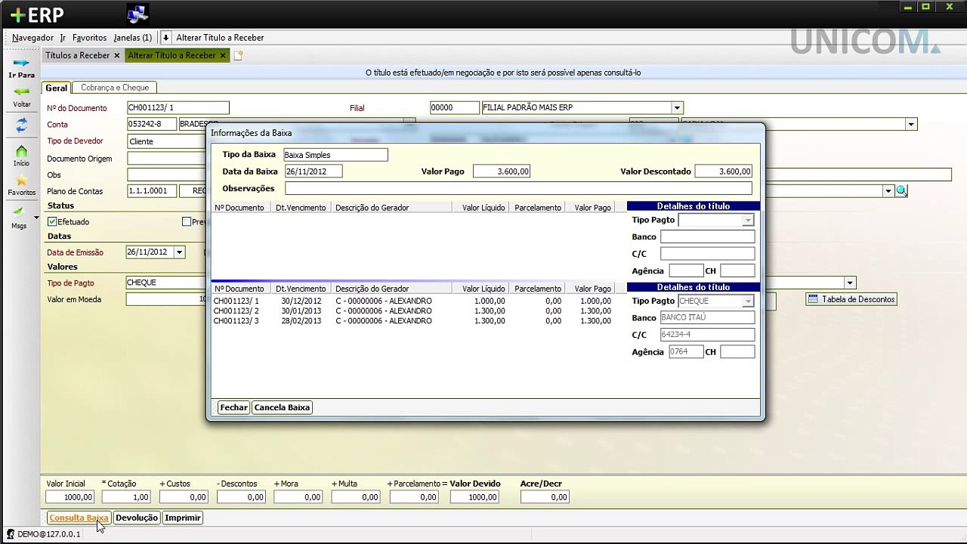Click the Consulta Baixa button
Screen dimensions: 967x544
[79, 518]
